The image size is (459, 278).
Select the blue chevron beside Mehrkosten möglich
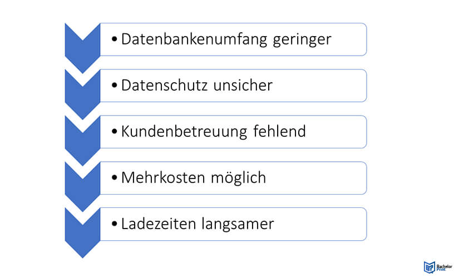coord(82,187)
